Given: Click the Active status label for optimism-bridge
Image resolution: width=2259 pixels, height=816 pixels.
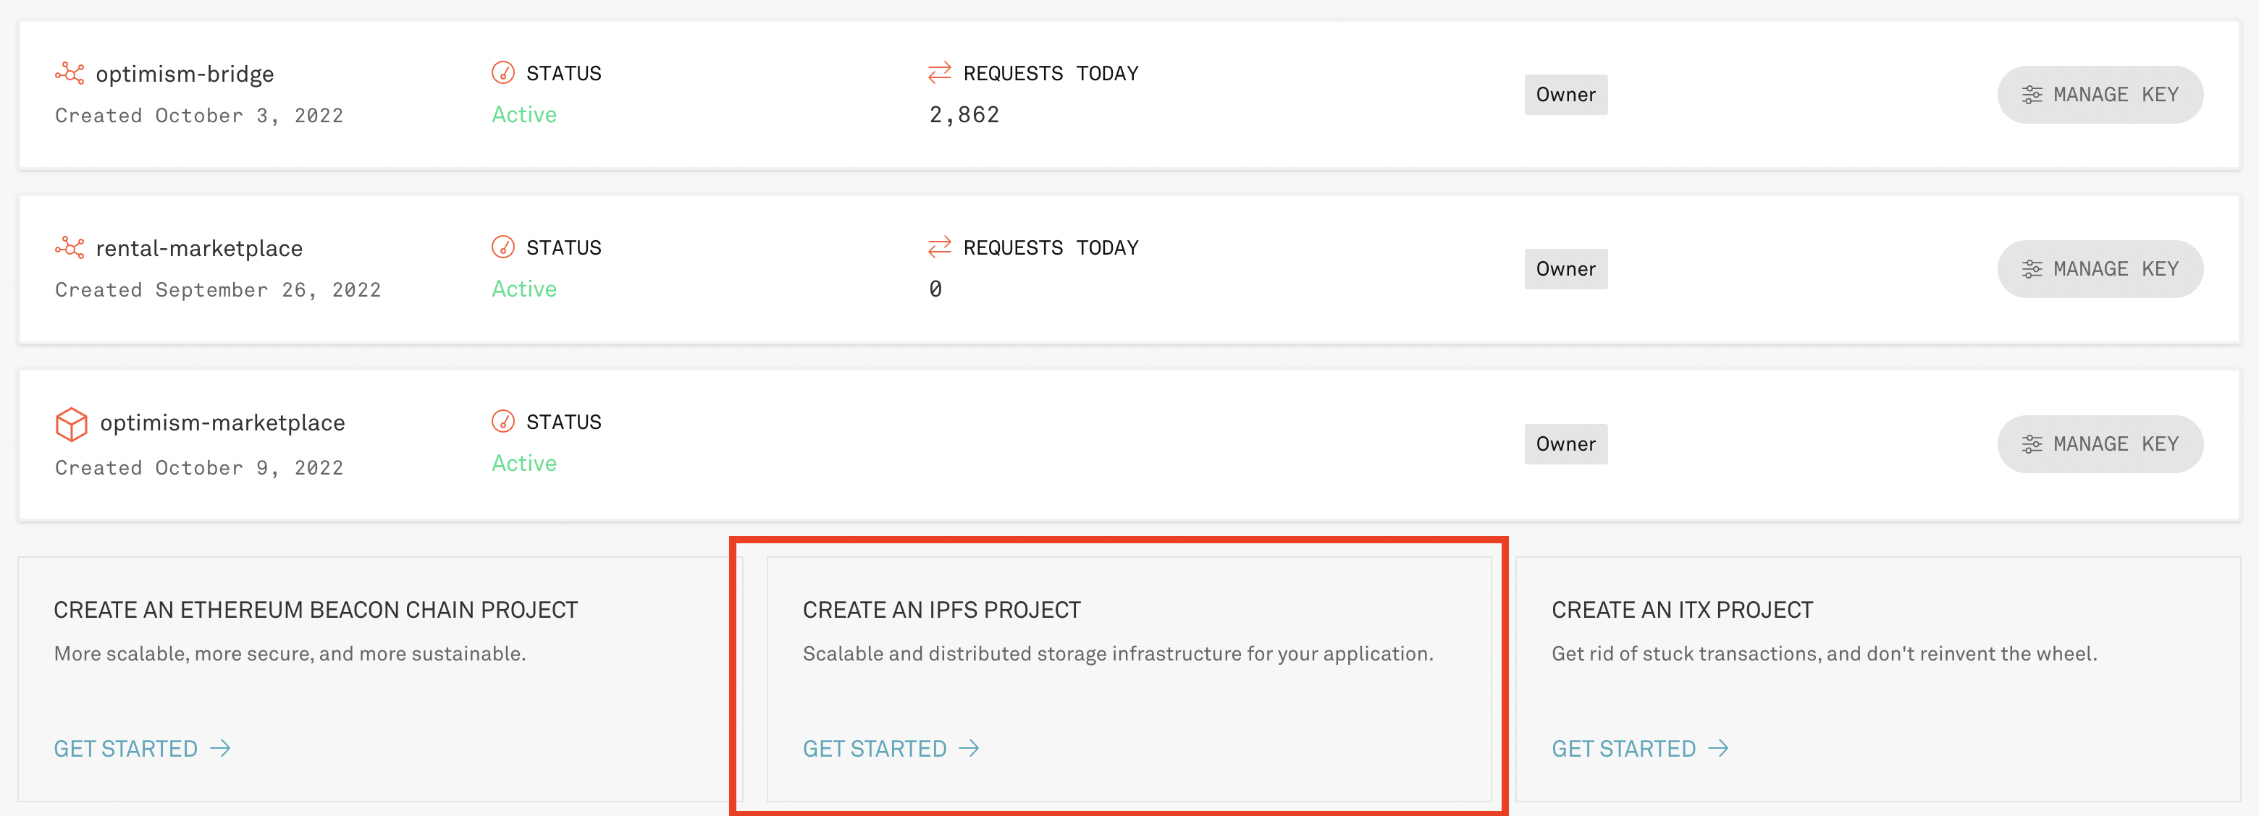Looking at the screenshot, I should point(523,114).
